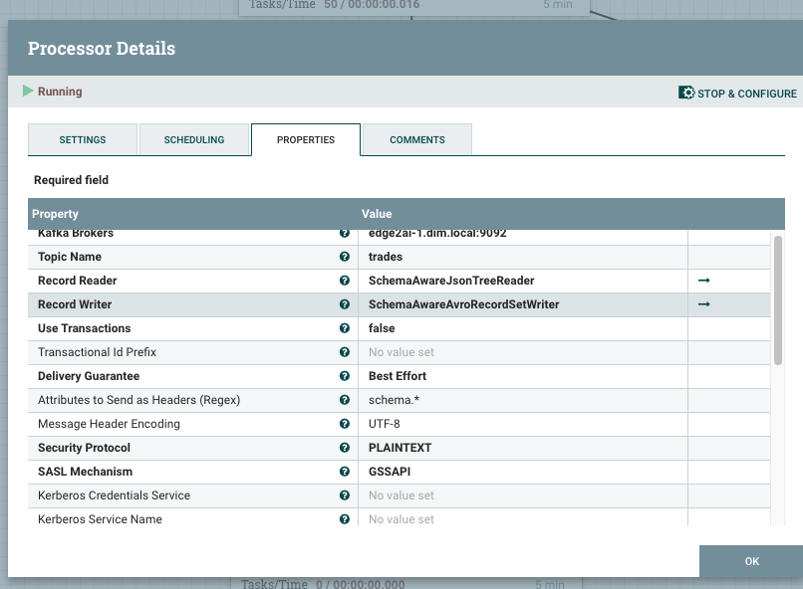
Task: Click the 'UTF-8' header encoding value
Action: pyautogui.click(x=385, y=424)
